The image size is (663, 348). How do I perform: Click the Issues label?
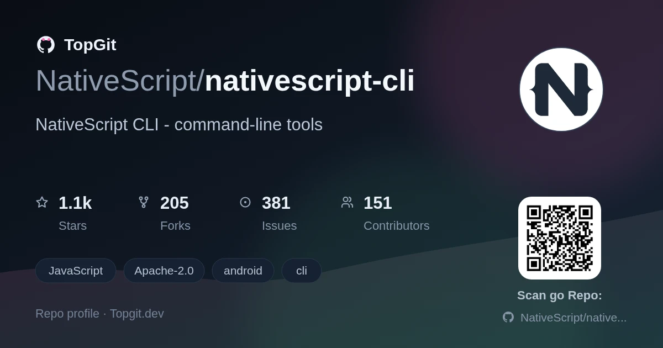point(279,226)
